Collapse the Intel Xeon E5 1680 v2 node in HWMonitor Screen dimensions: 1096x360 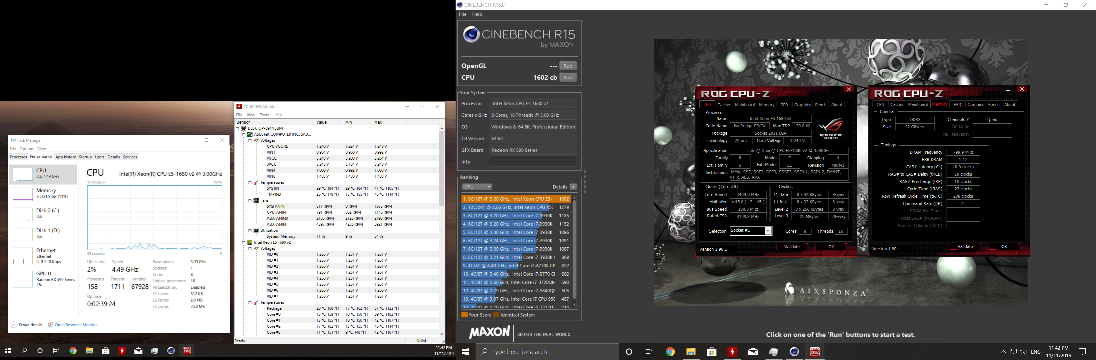click(244, 242)
